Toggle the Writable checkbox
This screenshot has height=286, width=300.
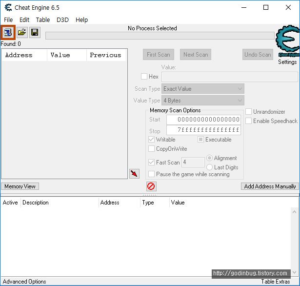coord(151,140)
